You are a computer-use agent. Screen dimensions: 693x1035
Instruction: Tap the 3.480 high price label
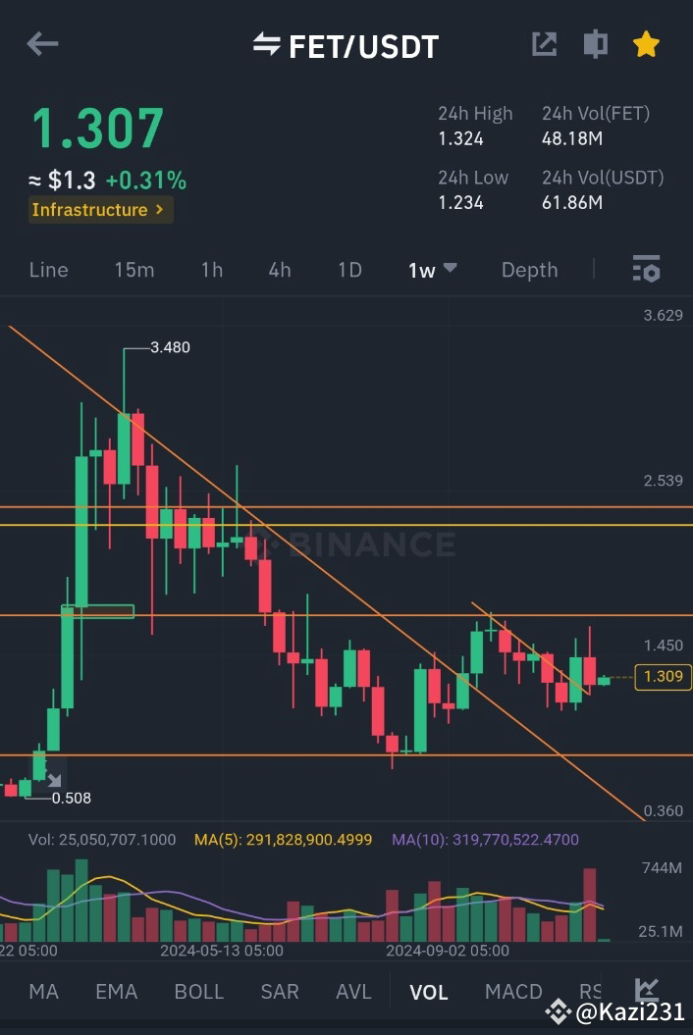pos(170,347)
